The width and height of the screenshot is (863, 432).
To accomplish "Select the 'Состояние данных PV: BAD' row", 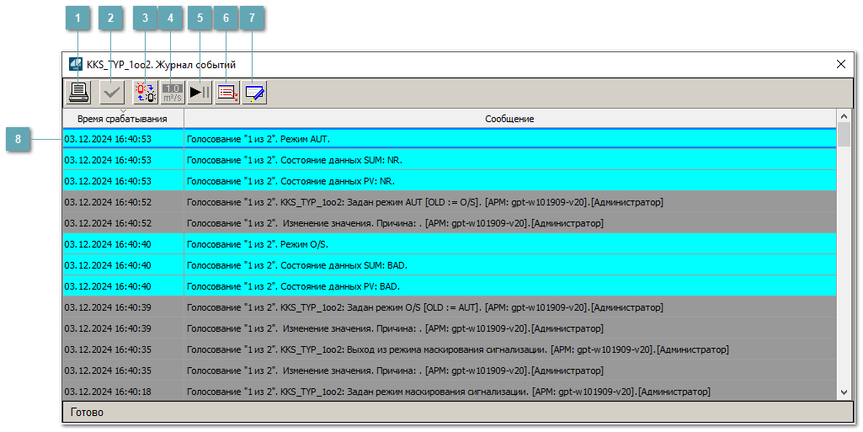I will 450,286.
